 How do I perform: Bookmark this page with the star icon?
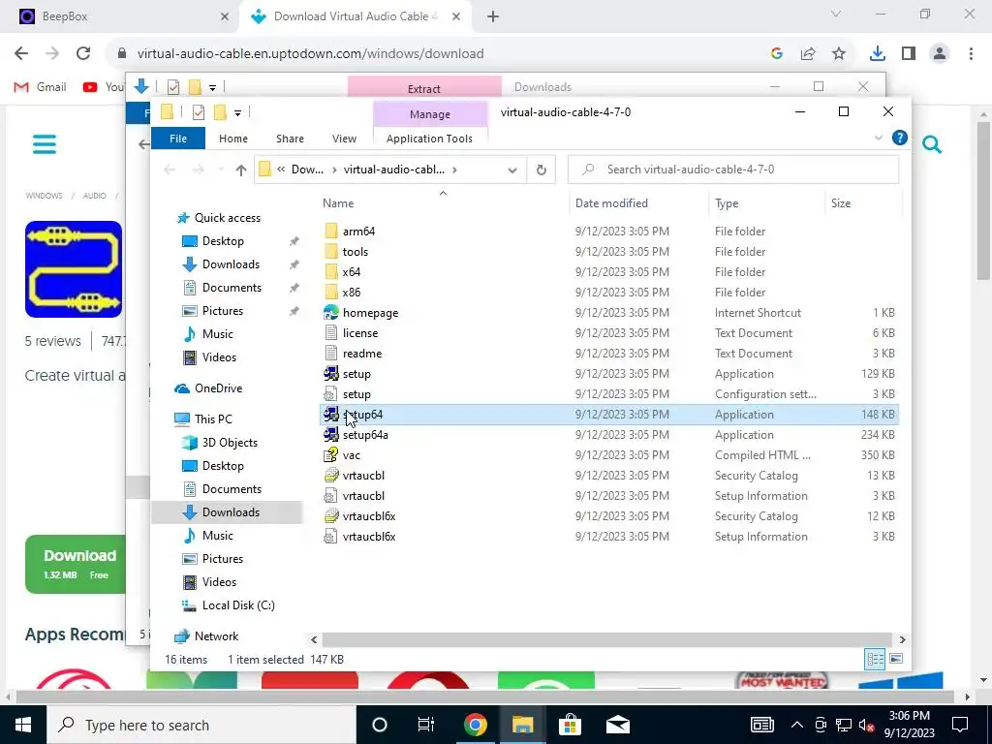(839, 54)
